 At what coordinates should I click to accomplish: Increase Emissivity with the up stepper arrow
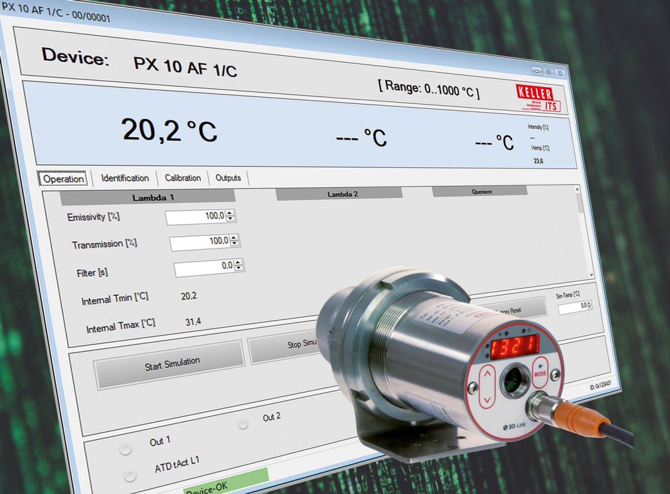click(x=229, y=213)
